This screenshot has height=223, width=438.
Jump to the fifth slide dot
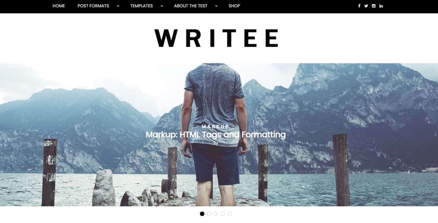coord(230,214)
